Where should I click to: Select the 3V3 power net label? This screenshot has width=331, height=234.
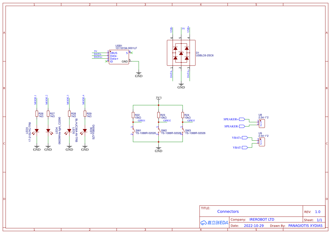[159, 98]
